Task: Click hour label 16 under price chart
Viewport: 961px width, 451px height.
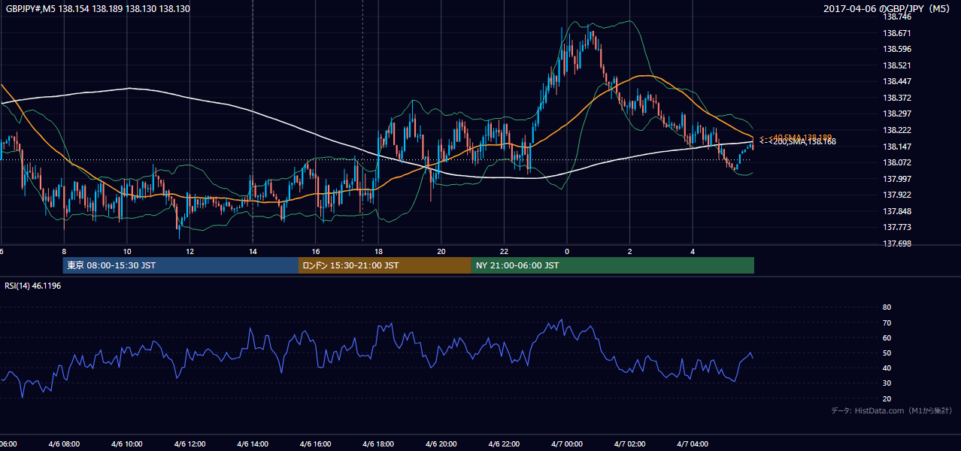Action: point(315,251)
